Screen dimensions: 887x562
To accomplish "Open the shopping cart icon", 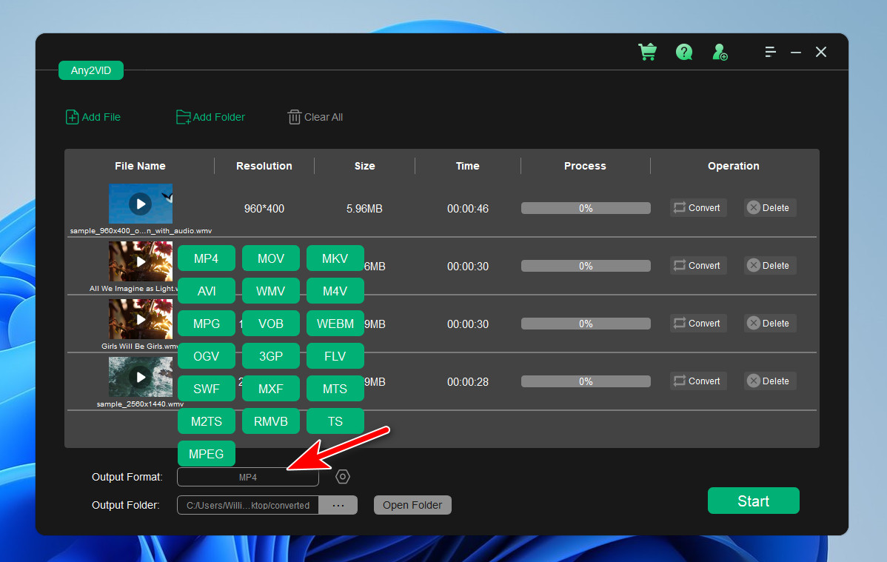I will (x=648, y=52).
